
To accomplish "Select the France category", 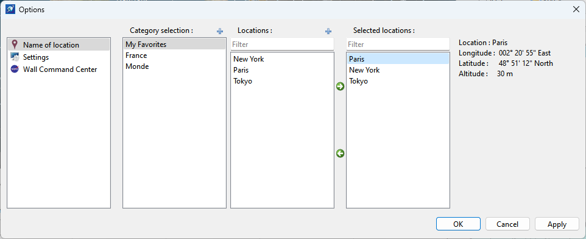I will pyautogui.click(x=175, y=55).
